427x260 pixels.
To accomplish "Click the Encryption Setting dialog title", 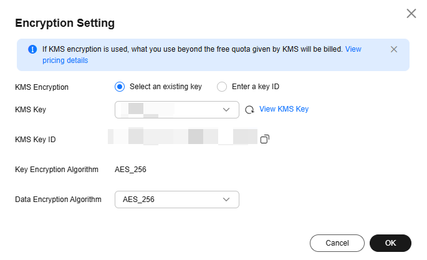I will tap(65, 23).
